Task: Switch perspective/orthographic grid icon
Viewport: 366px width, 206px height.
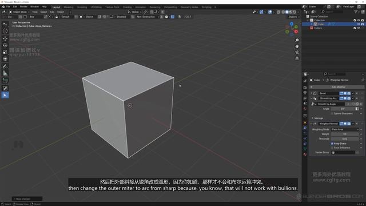Action: tap(297, 58)
